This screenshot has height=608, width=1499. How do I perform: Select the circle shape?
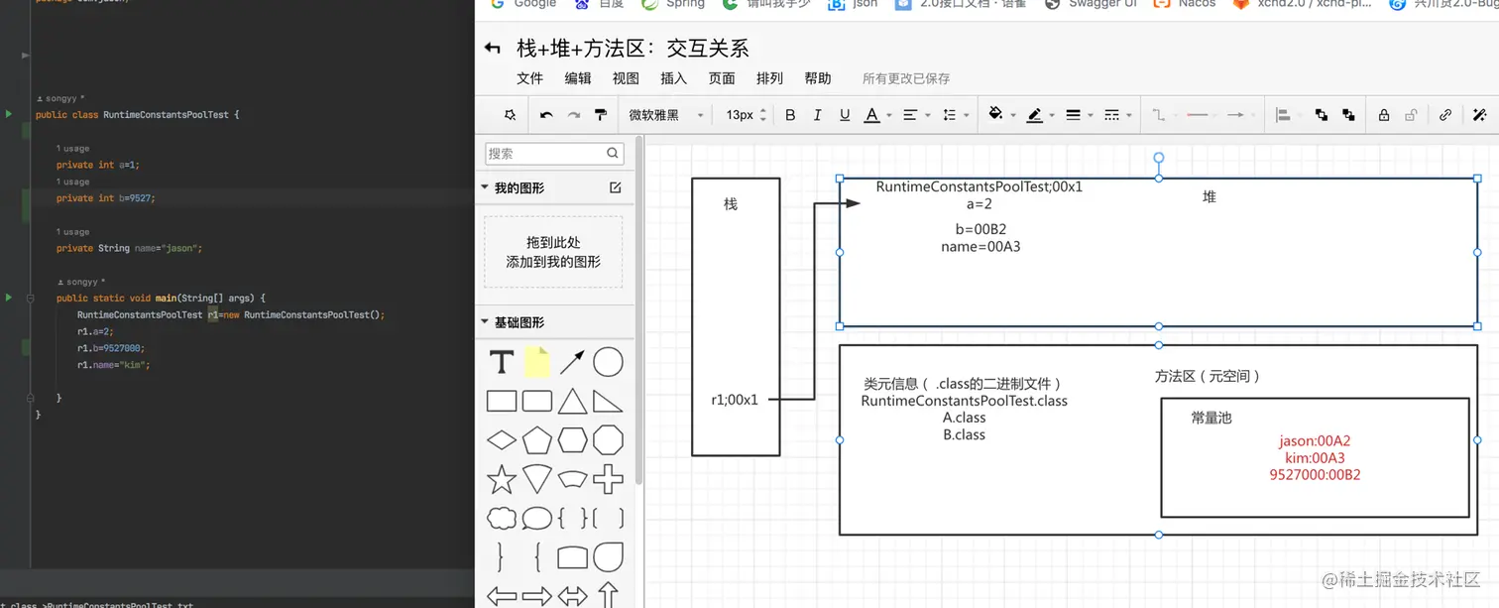click(608, 362)
